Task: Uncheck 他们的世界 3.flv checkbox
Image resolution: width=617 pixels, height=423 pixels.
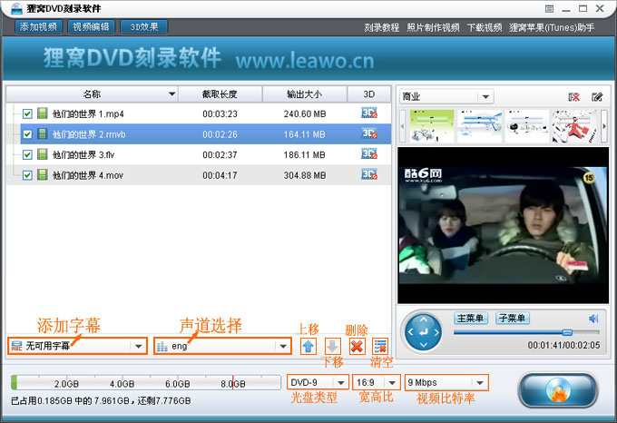Action: pos(27,154)
